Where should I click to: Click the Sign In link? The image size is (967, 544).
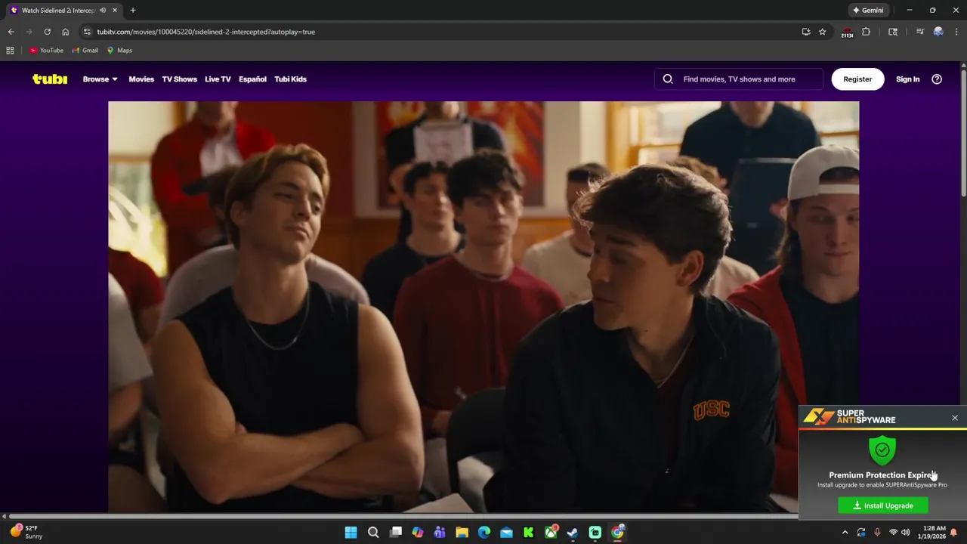tap(907, 79)
